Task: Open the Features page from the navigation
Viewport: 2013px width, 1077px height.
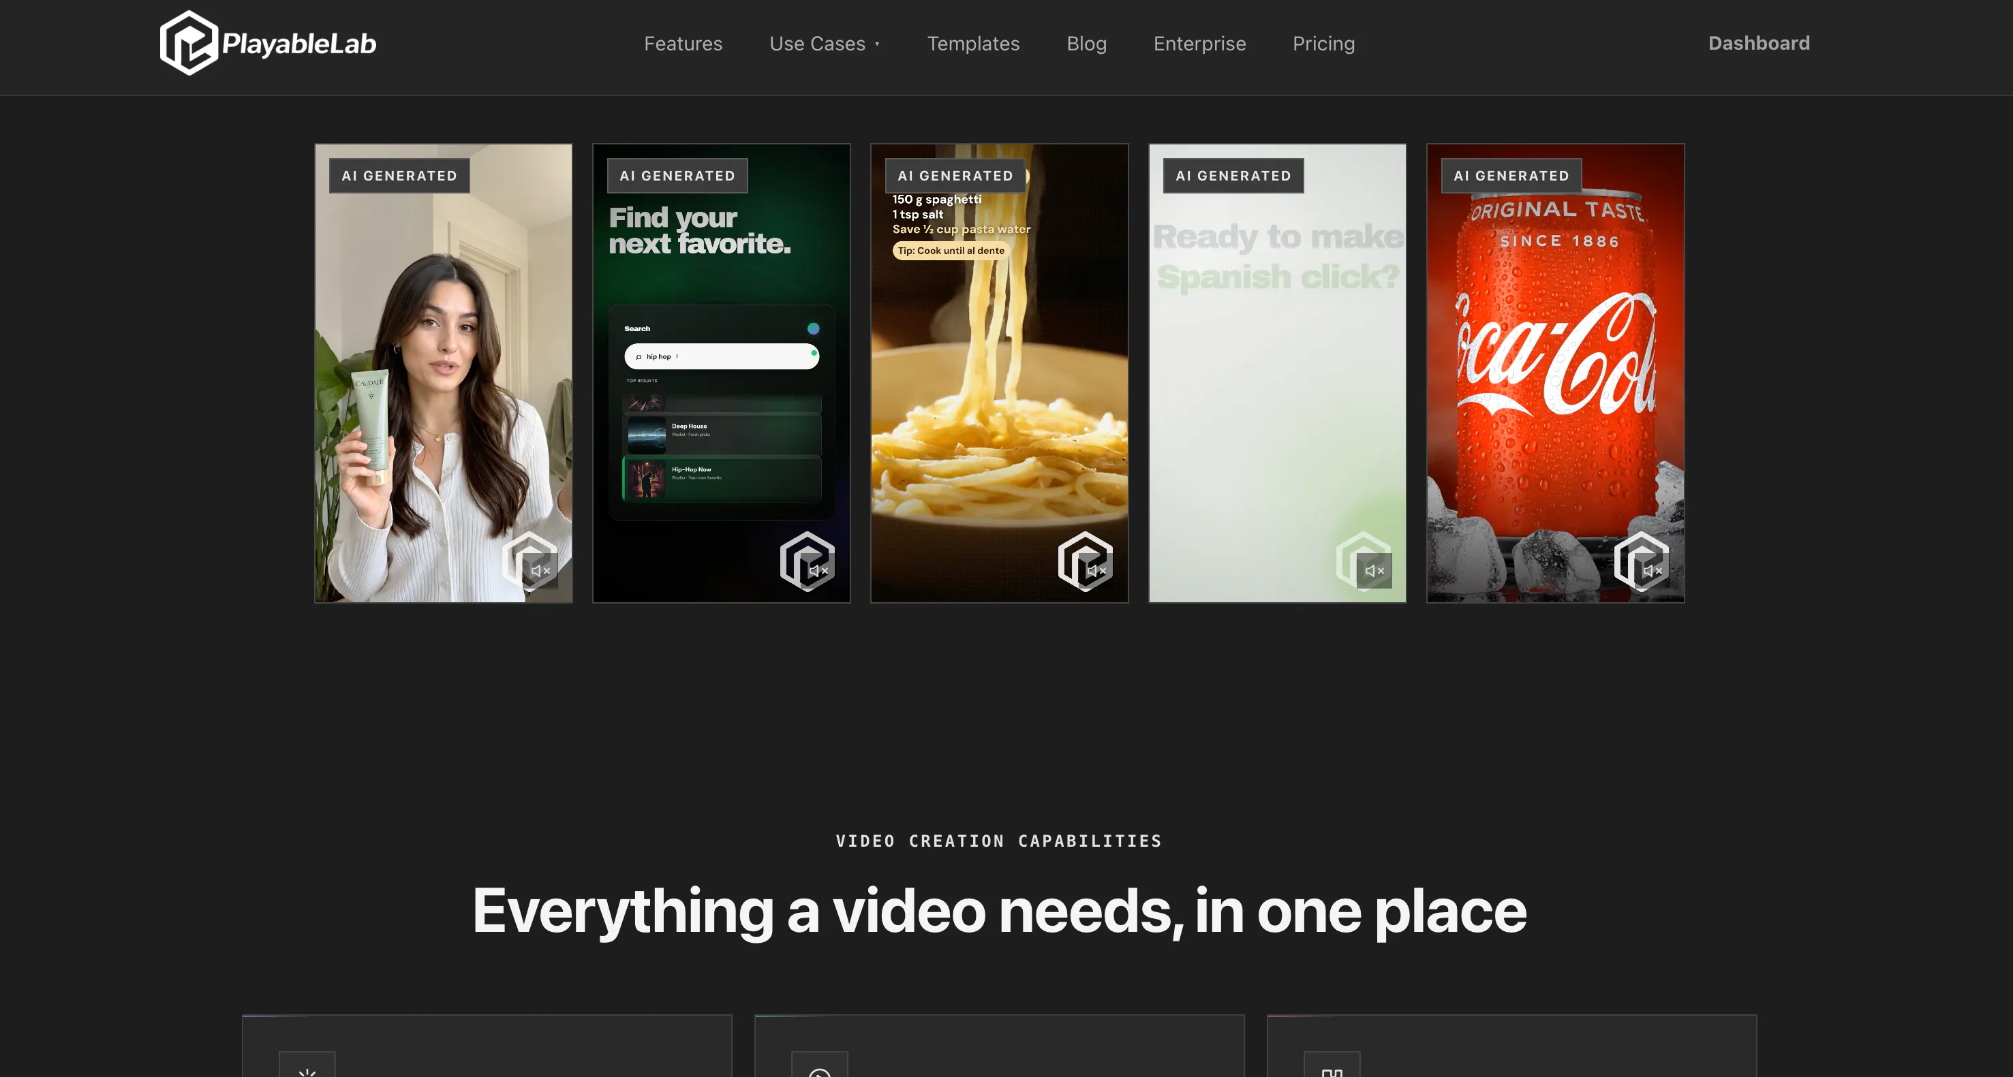Action: pos(683,44)
